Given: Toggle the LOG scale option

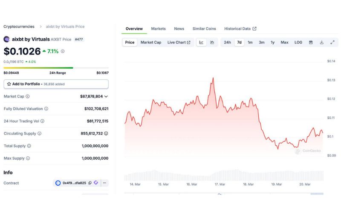Looking at the screenshot, I should tap(298, 42).
